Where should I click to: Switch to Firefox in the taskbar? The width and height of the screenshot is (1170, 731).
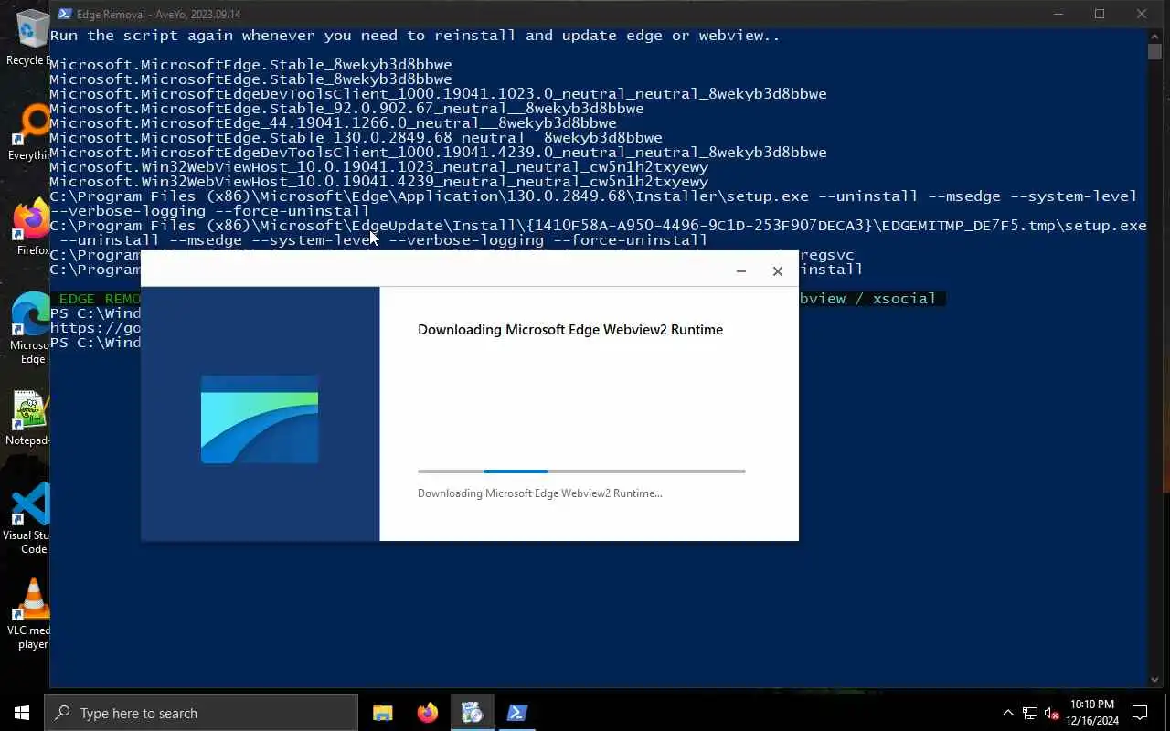pyautogui.click(x=428, y=713)
